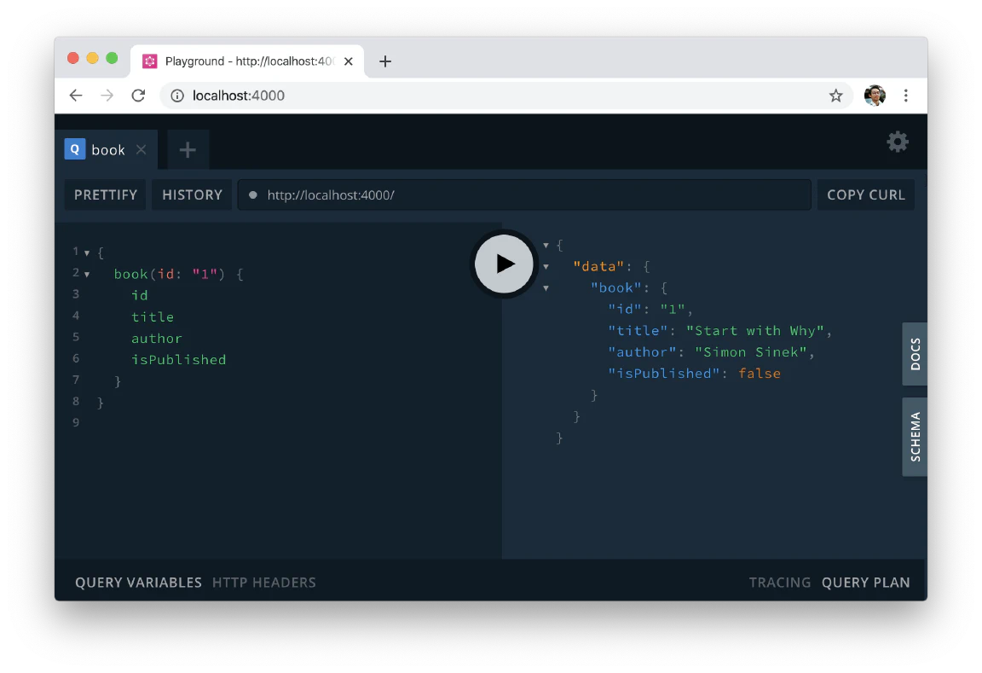Click the false value in response
982x673 pixels.
click(759, 374)
